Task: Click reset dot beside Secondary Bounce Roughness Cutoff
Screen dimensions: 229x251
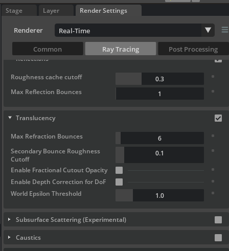Action: coord(213,151)
